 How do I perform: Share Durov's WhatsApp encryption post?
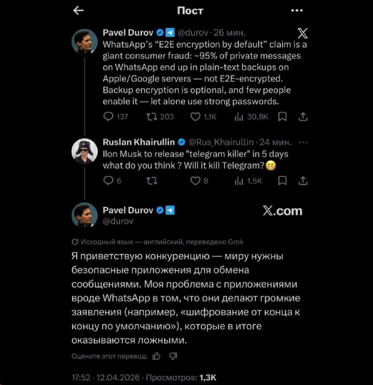click(303, 116)
